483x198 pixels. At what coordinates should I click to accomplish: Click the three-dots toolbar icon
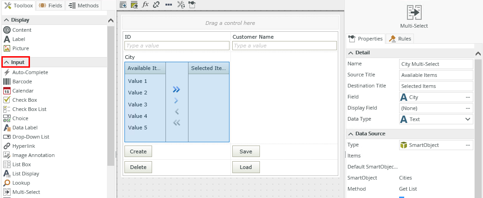[168, 5]
